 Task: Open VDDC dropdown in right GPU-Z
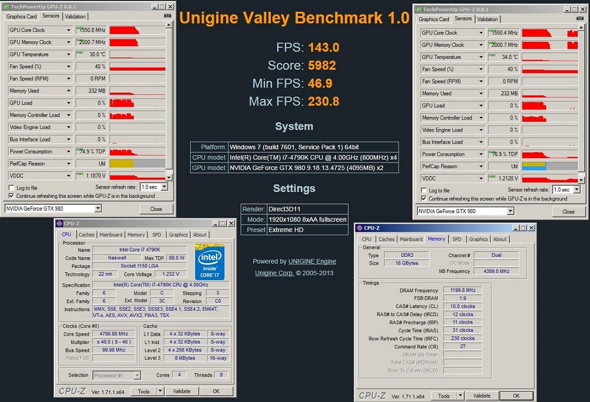(x=481, y=178)
